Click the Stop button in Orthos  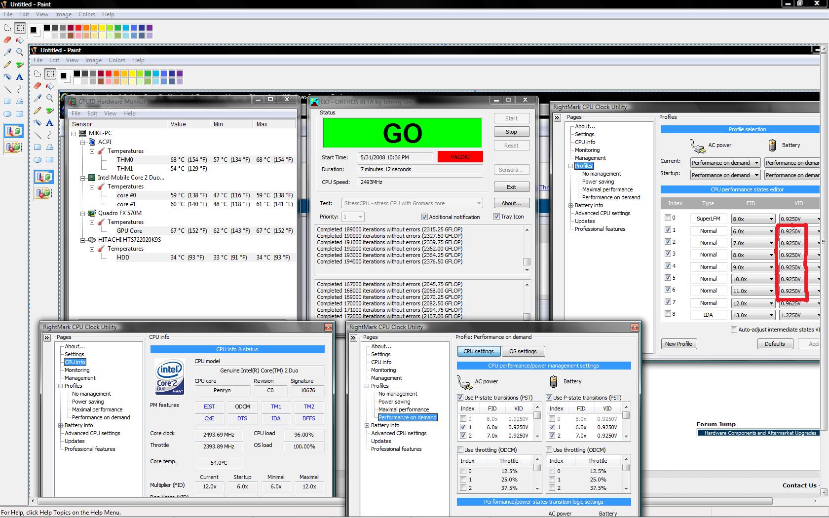click(x=512, y=132)
